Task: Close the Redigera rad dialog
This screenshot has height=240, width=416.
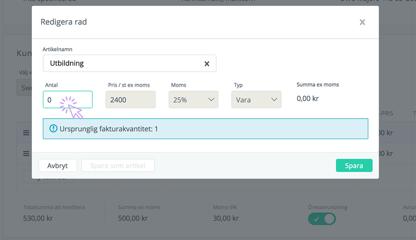Action: click(362, 22)
